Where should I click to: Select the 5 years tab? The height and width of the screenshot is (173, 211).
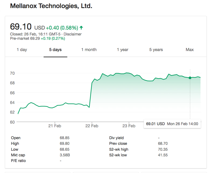(x=156, y=50)
